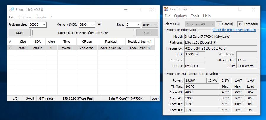Click the Residual (norm.) column header
Screen dimensions: 266x120
[140, 42]
